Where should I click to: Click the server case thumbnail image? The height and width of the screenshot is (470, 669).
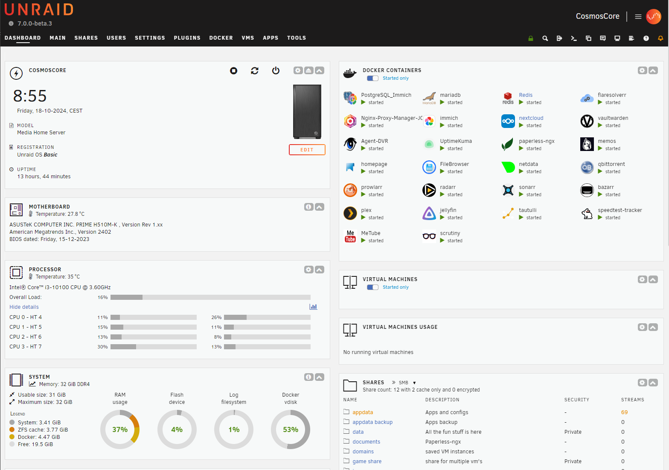(307, 112)
